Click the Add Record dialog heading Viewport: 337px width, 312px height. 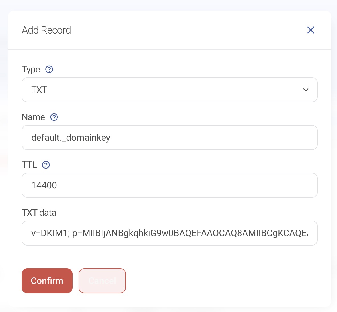(x=46, y=30)
